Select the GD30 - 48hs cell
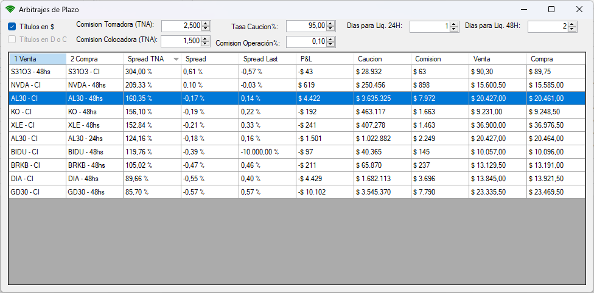 pos(95,192)
